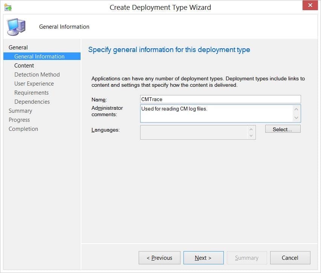The width and height of the screenshot is (321, 273).
Task: Select the Summary page in the navigation pane
Action: tap(20, 110)
